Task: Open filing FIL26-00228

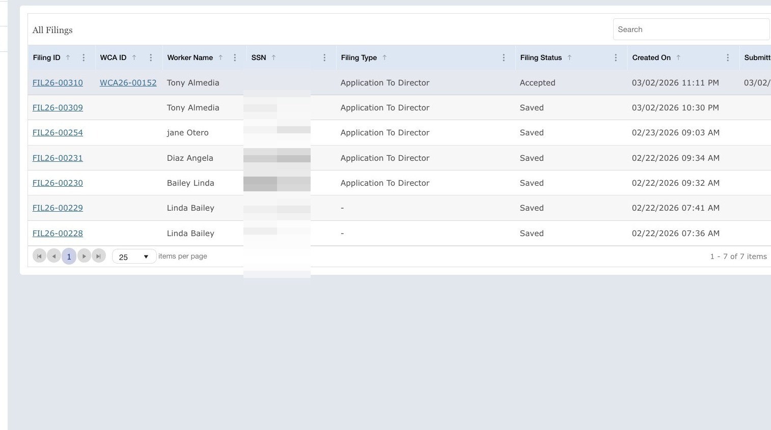Action: coord(58,233)
